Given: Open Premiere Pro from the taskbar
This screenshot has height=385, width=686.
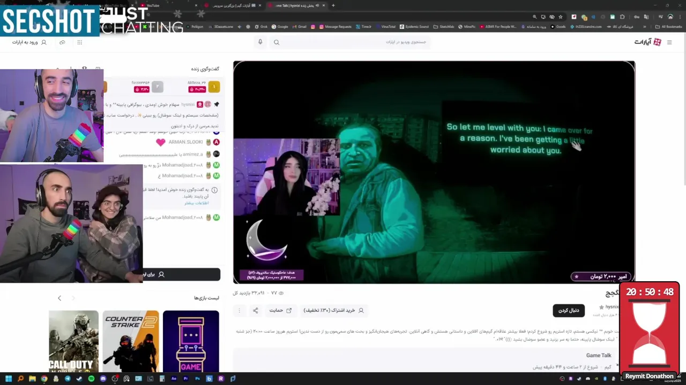Looking at the screenshot, I should tap(185, 379).
